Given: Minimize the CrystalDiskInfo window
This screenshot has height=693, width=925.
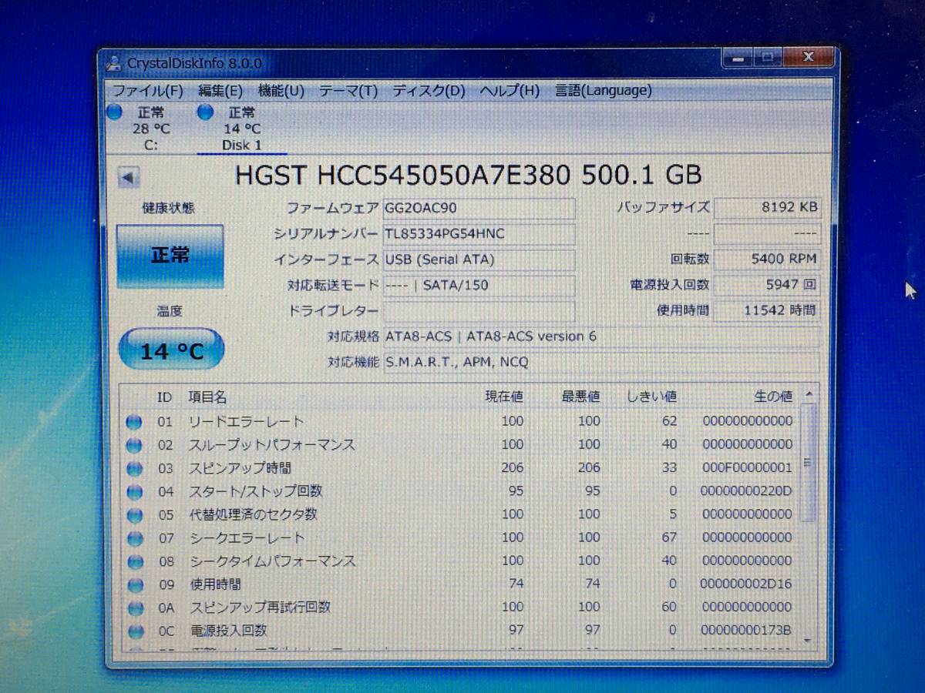Looking at the screenshot, I should pyautogui.click(x=738, y=58).
